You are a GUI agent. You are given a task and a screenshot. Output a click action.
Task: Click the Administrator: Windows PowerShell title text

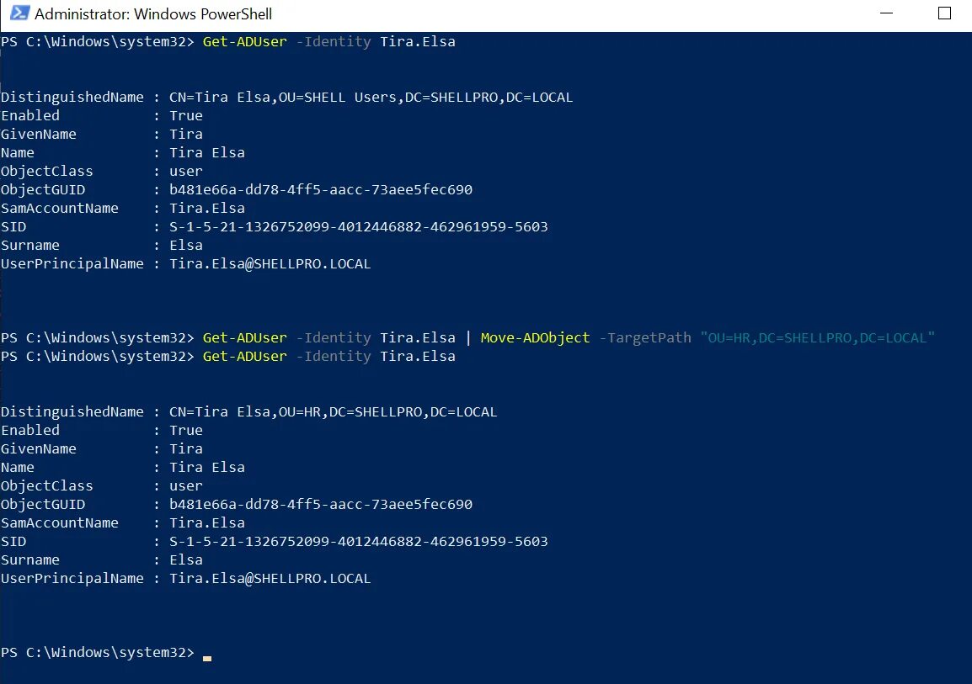pos(153,14)
